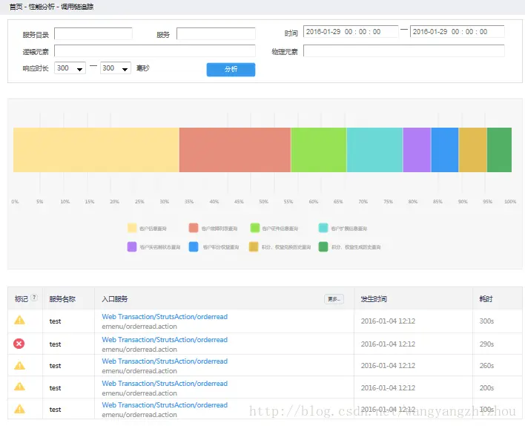The width and height of the screenshot is (525, 426).
Task: Click the 服务目录 input field
Action: [93, 34]
